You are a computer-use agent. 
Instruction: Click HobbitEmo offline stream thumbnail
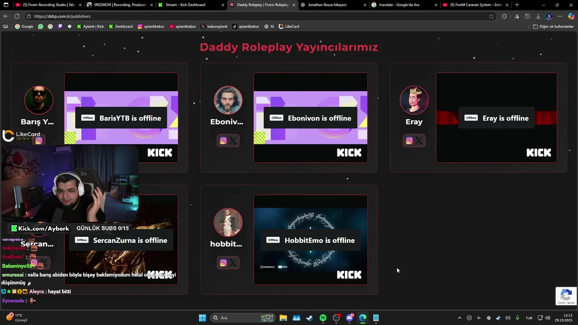[311, 240]
